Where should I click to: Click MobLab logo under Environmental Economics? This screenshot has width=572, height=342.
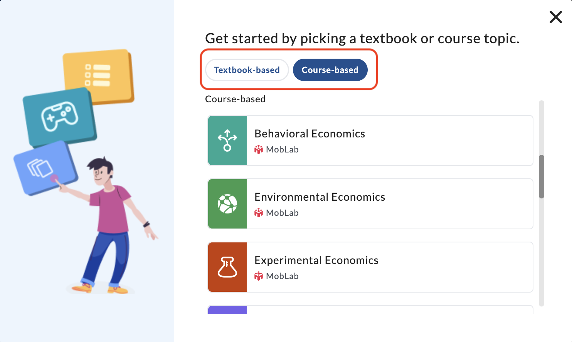(x=259, y=213)
